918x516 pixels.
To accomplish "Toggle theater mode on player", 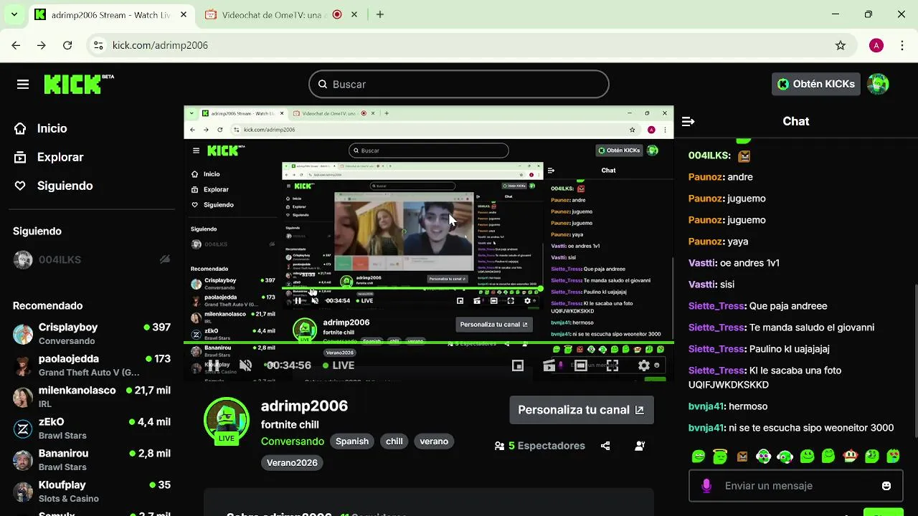I will (x=581, y=365).
